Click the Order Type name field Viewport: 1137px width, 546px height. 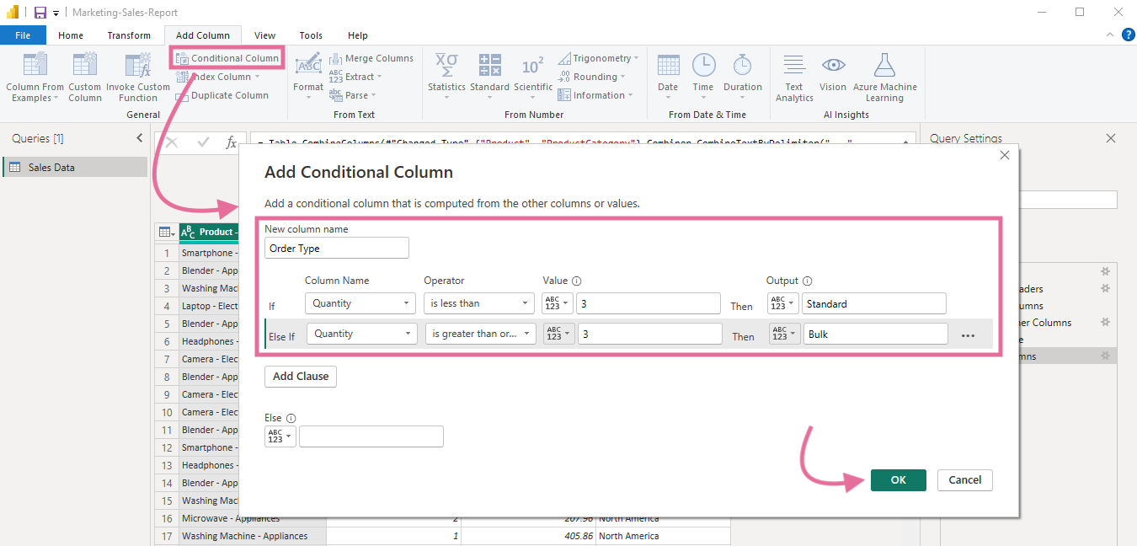(336, 248)
